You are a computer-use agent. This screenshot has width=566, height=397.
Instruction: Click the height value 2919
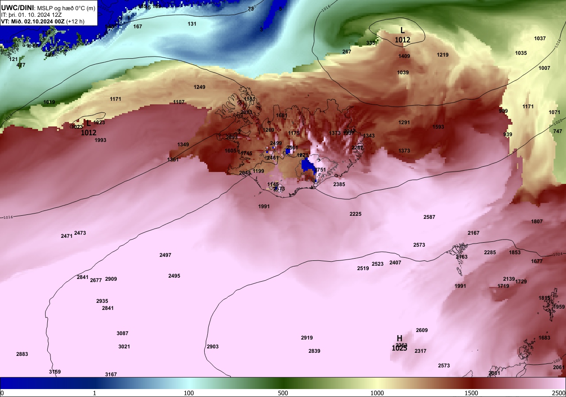[307, 338]
